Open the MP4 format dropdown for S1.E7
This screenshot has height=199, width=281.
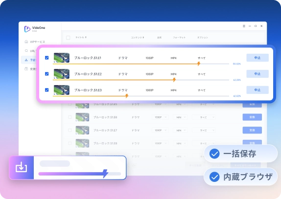pos(180,130)
